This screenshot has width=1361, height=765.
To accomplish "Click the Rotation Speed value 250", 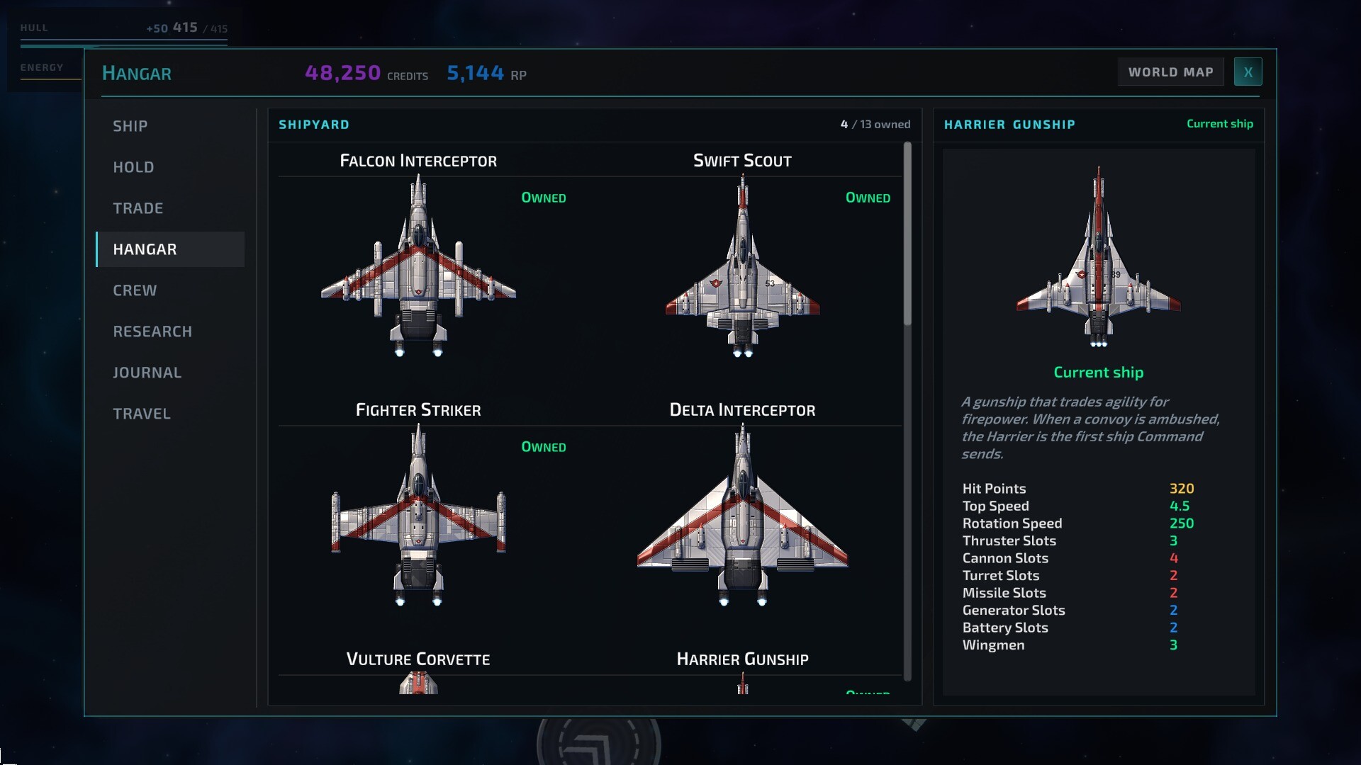I will (x=1182, y=523).
